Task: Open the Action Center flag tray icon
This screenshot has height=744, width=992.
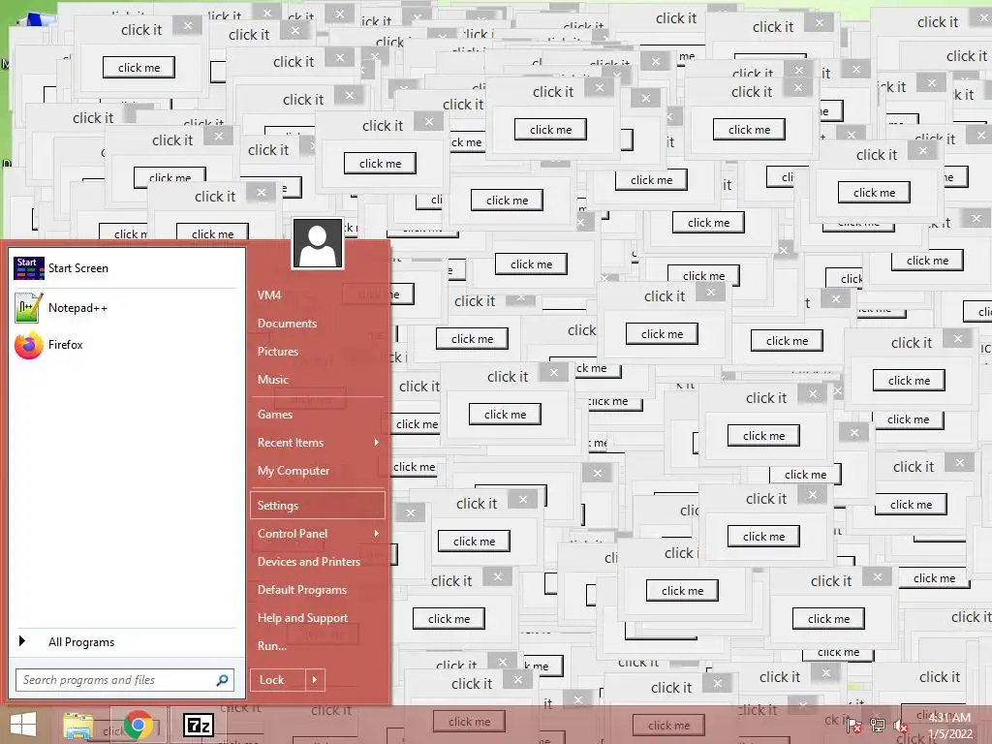Action: pos(853,725)
